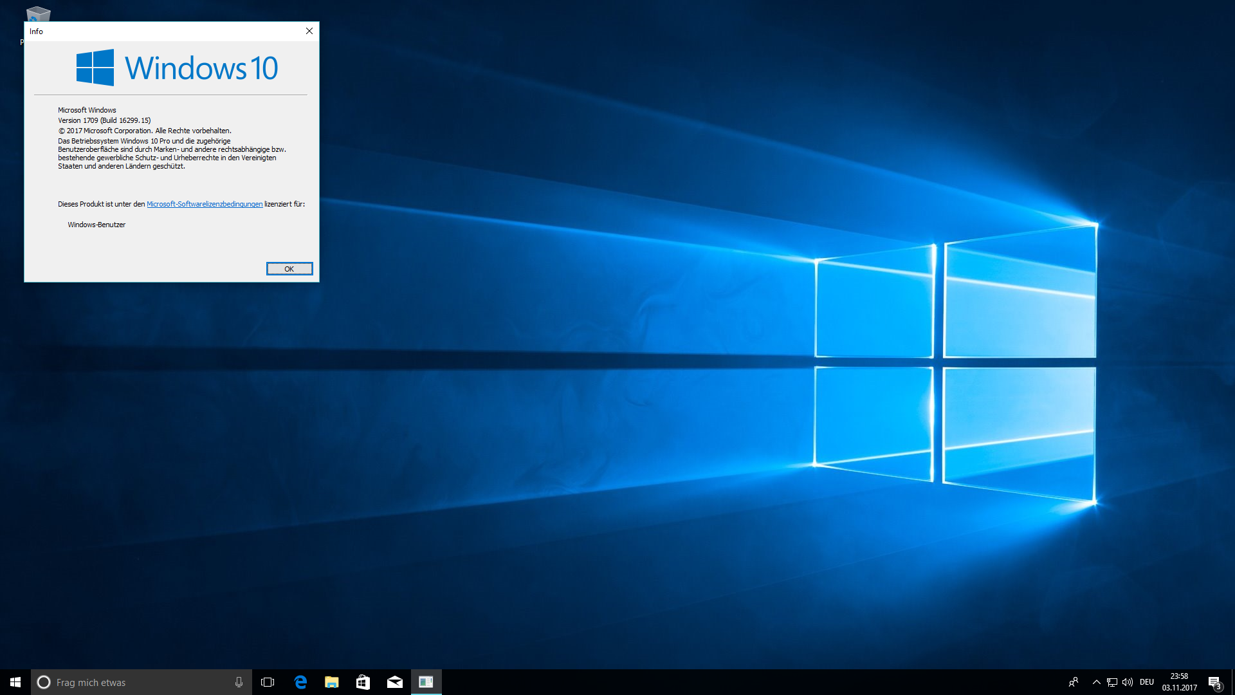Click the Cortana microphone icon
This screenshot has width=1235, height=695.
[x=239, y=682]
